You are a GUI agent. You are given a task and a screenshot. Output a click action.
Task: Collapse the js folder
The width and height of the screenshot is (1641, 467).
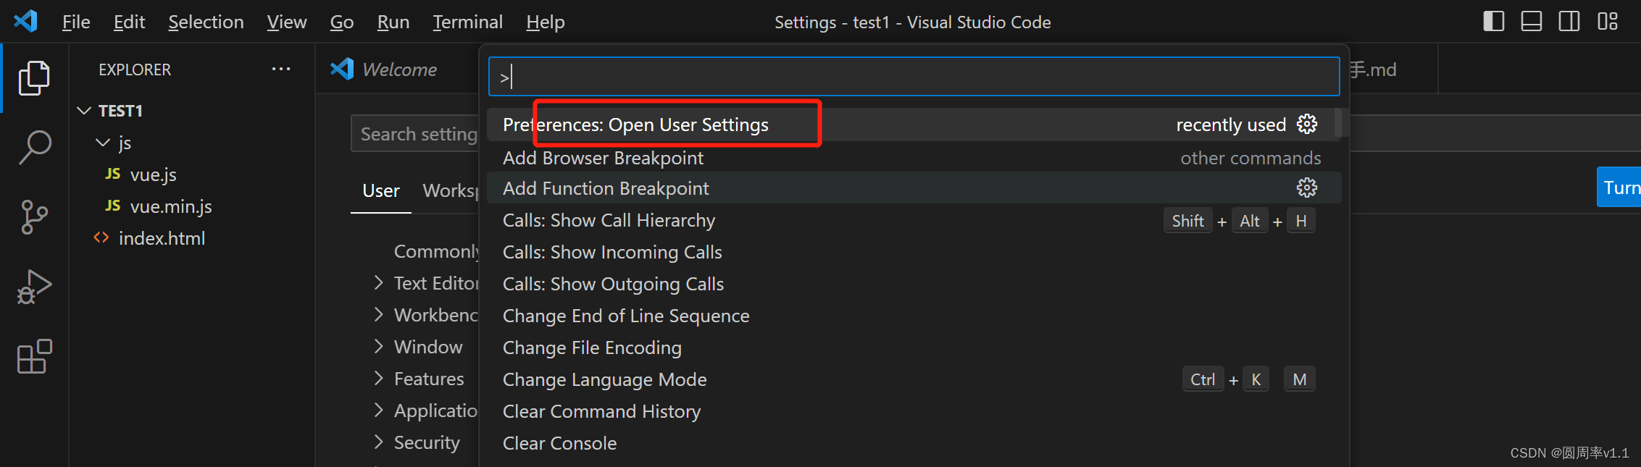tap(104, 143)
